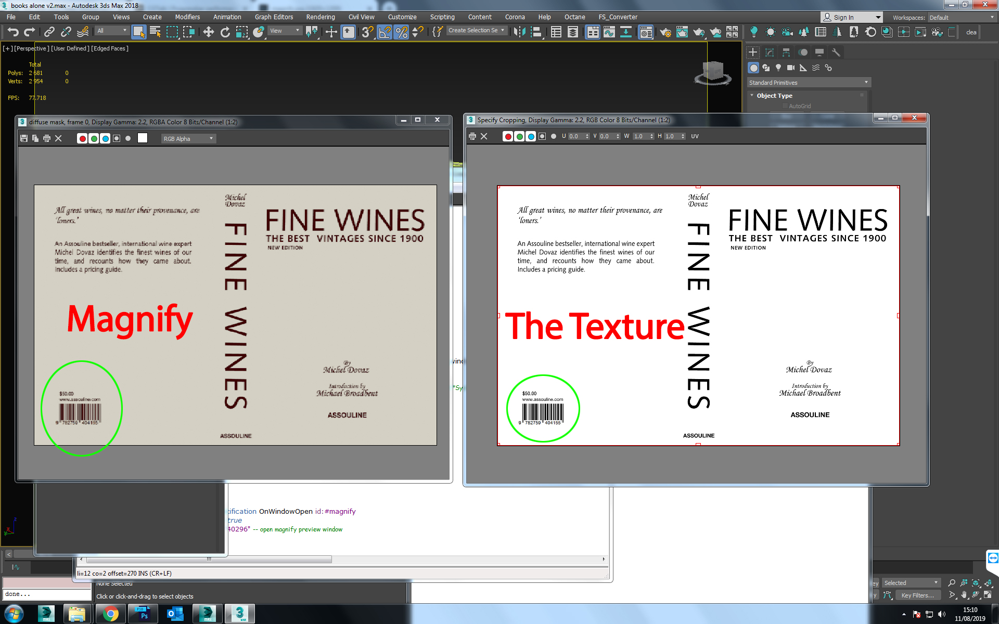The width and height of the screenshot is (999, 624).
Task: Open Chrome from the Windows taskbar
Action: click(110, 614)
